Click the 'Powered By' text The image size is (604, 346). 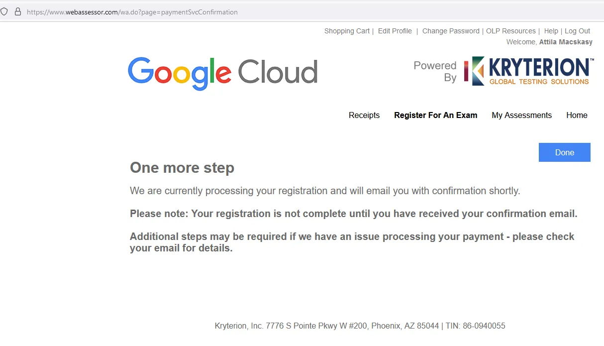(x=435, y=72)
